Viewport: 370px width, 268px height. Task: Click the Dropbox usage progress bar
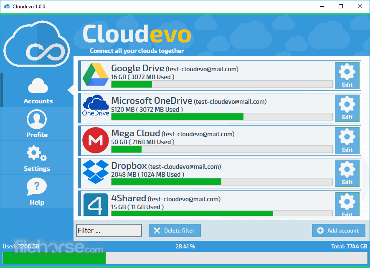(x=222, y=182)
